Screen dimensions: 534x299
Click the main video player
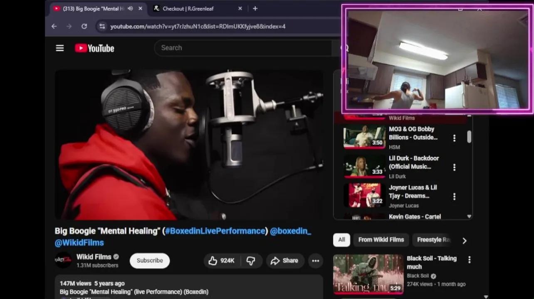tap(189, 145)
